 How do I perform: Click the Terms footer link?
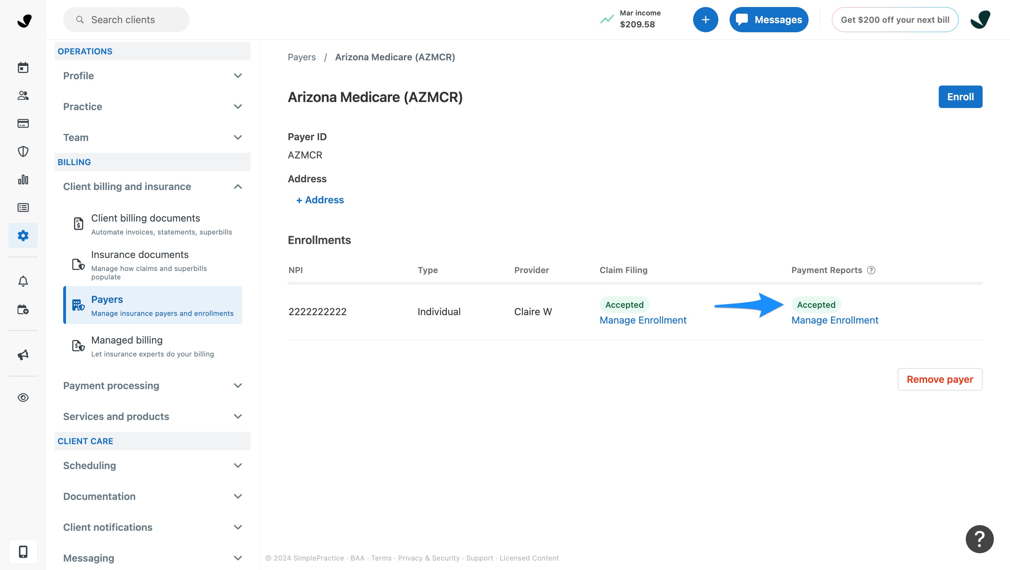point(381,558)
